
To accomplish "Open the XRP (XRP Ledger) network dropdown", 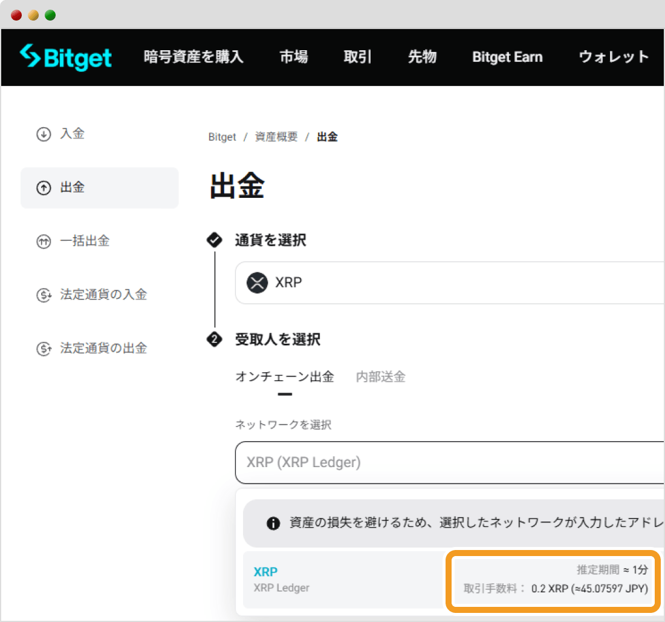I will pyautogui.click(x=450, y=462).
